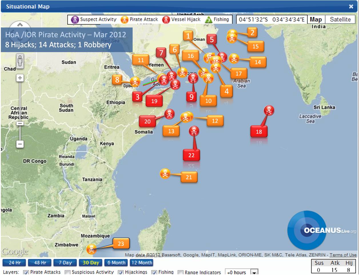359x276 pixels.
Task: Click the hijack marker for incident 20
Action: coord(169,114)
